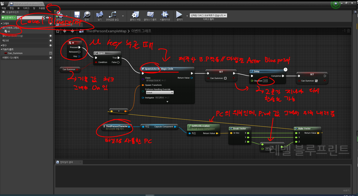Click the Delay Duration value field 2.0
The height and width of the screenshot is (196, 358).
pos(265,81)
